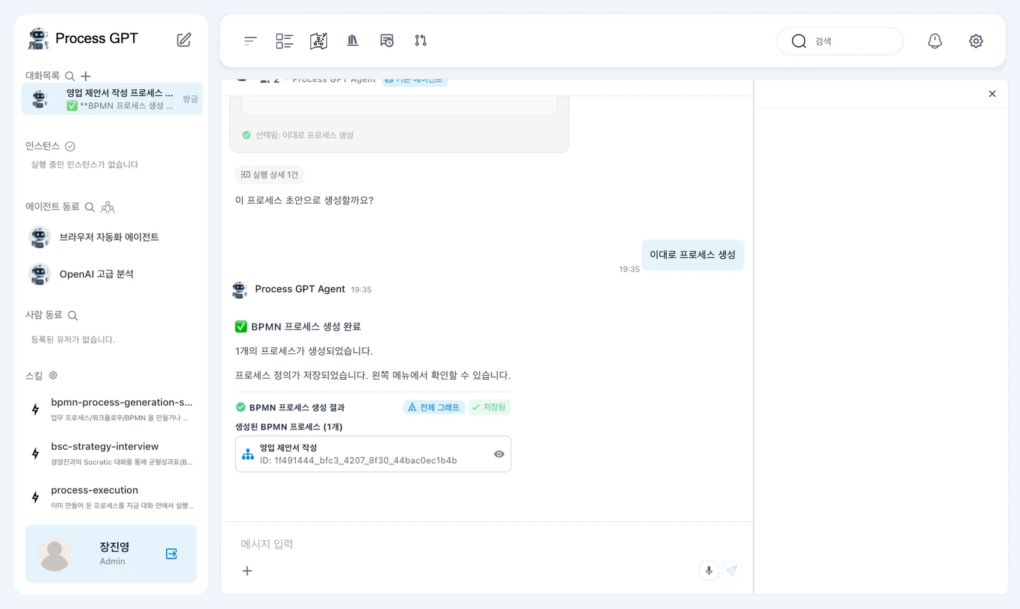The image size is (1020, 609).
Task: Open the process-execution skill
Action: click(x=112, y=498)
